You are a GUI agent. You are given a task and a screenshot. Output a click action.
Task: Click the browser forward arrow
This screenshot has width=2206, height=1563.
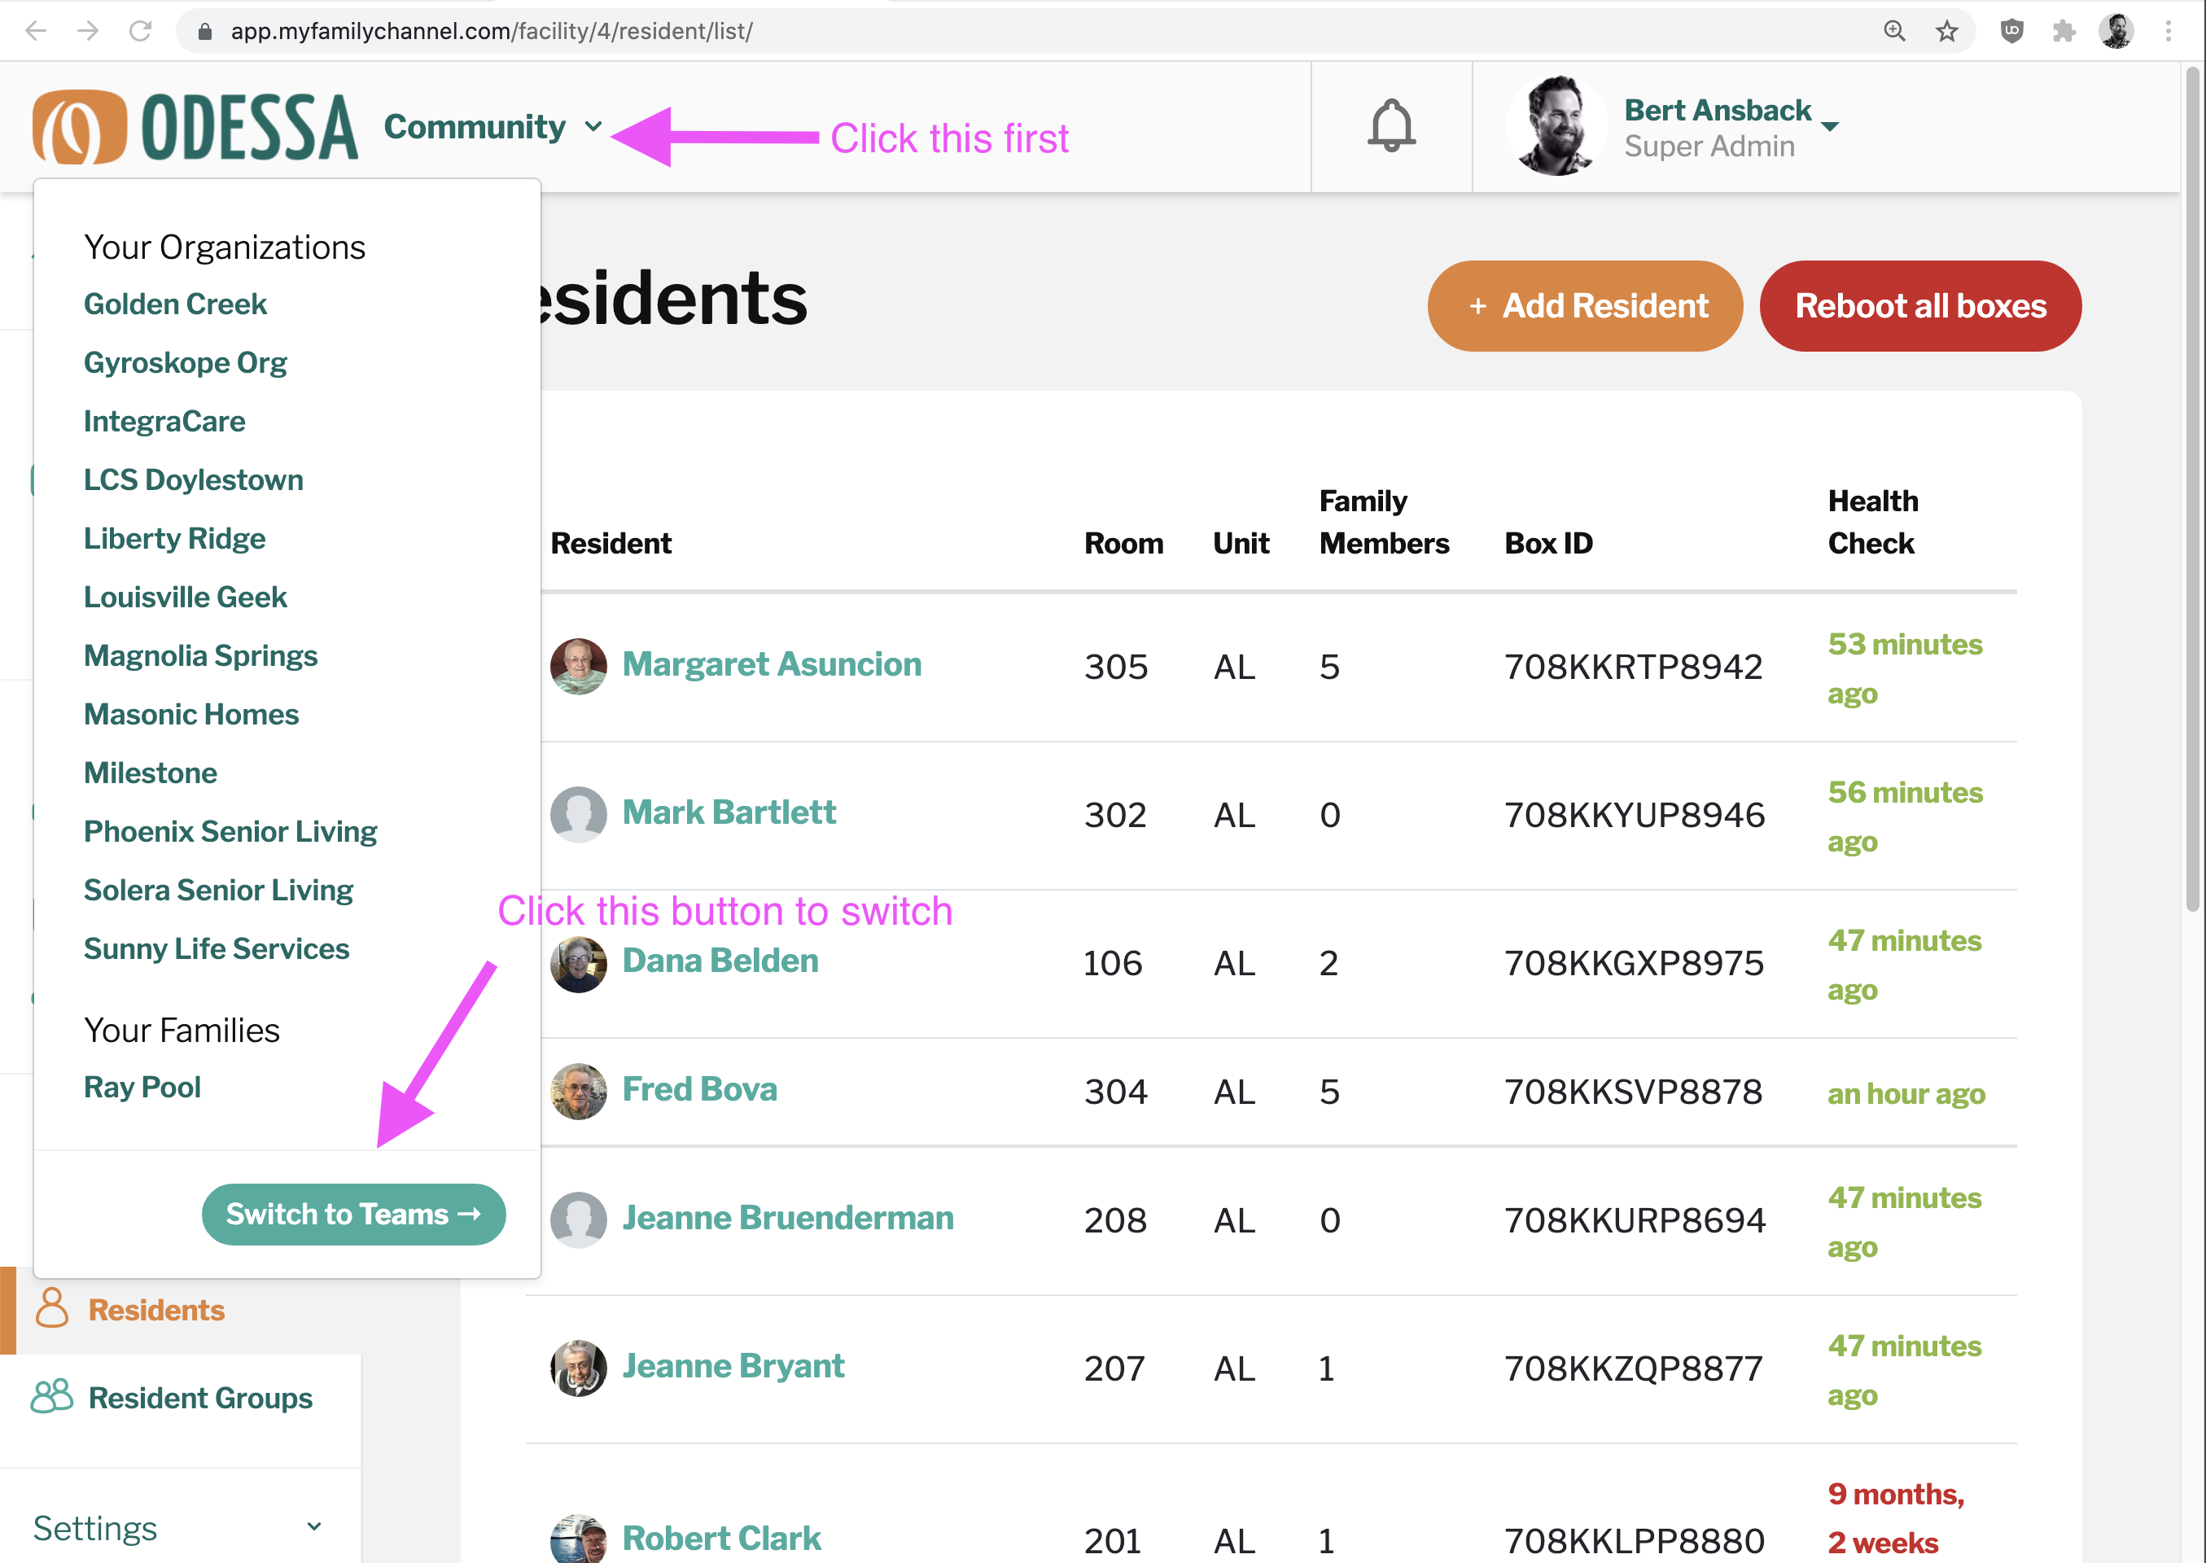[x=88, y=31]
